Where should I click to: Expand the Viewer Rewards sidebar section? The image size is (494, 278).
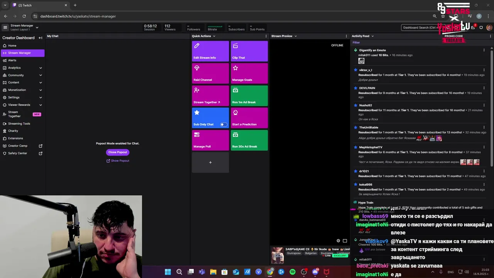[x=41, y=105]
